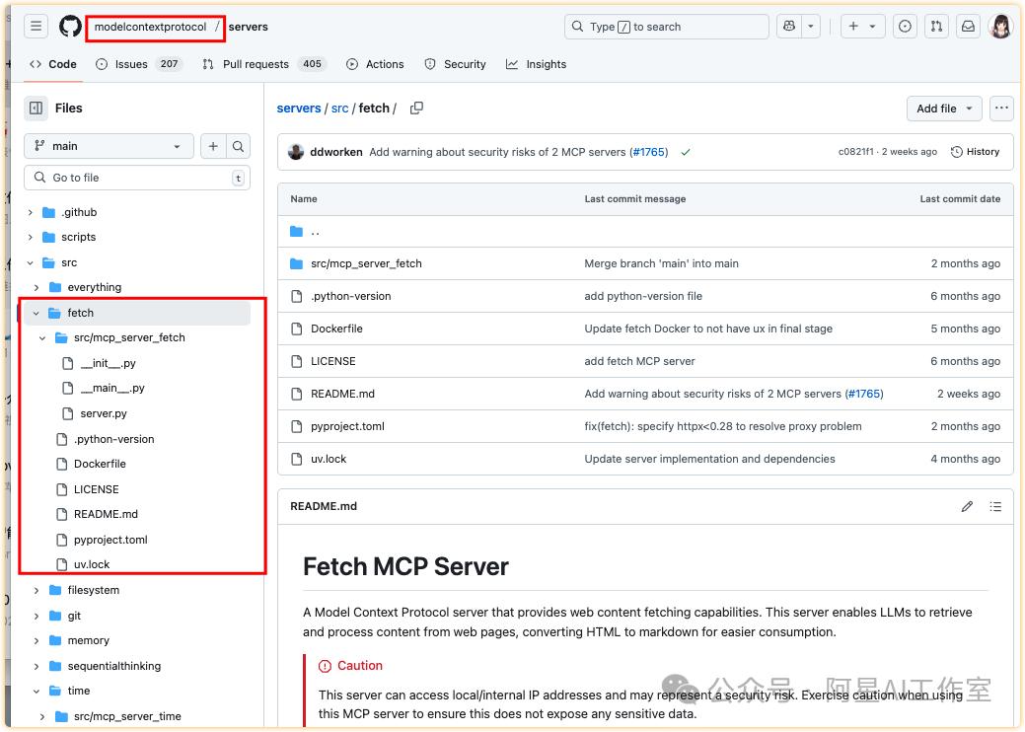Click servers in the breadcrumb path
Image resolution: width=1025 pixels, height=732 pixels.
click(x=299, y=108)
